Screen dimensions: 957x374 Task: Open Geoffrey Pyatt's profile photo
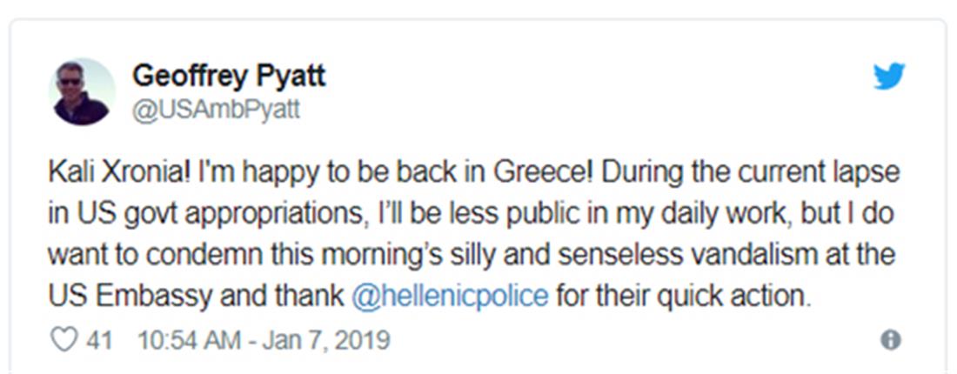pyautogui.click(x=83, y=92)
